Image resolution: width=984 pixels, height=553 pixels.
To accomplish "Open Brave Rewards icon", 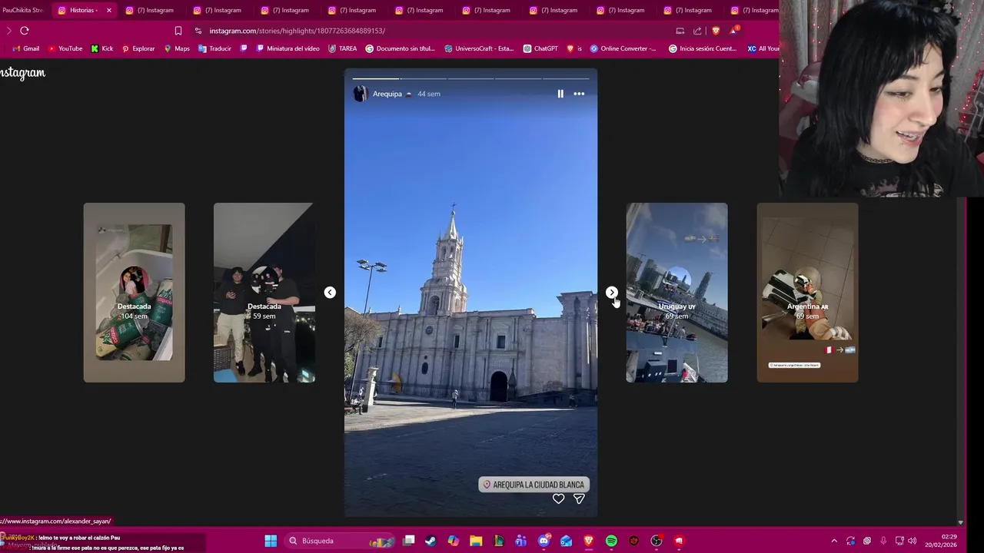I will click(x=735, y=31).
